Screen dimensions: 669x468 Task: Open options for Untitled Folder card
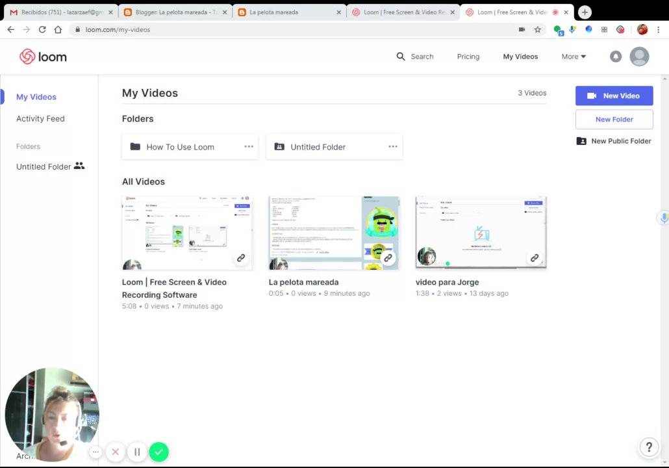pos(393,146)
